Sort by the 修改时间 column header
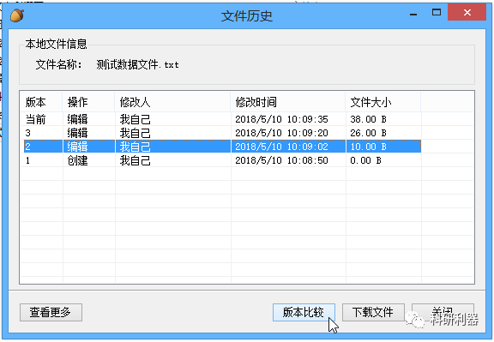Screen dimensions: 494x342 tap(288, 102)
